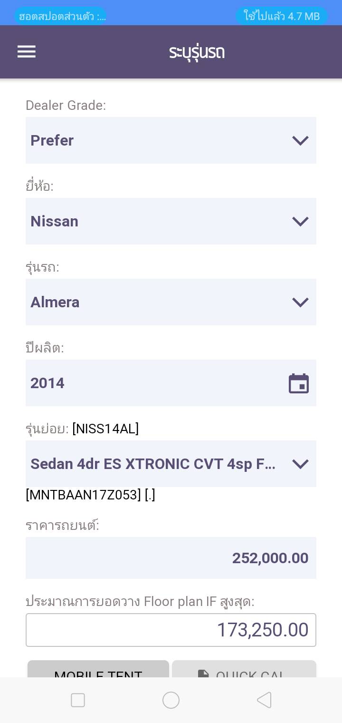Expand the Almera model dropdown chevron

pos(300,303)
